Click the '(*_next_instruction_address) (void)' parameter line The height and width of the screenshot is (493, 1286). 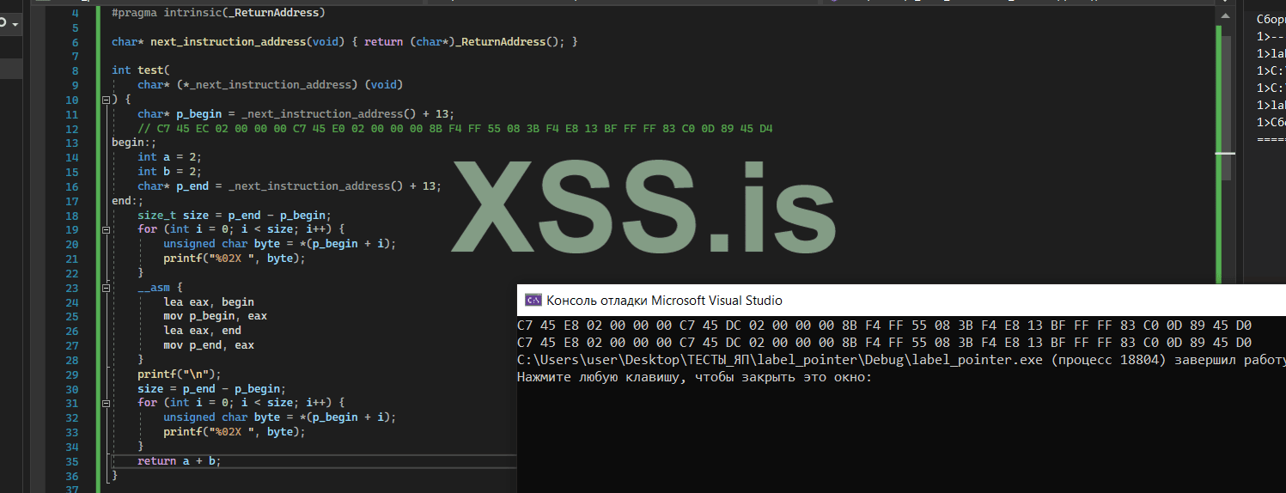[x=270, y=85]
